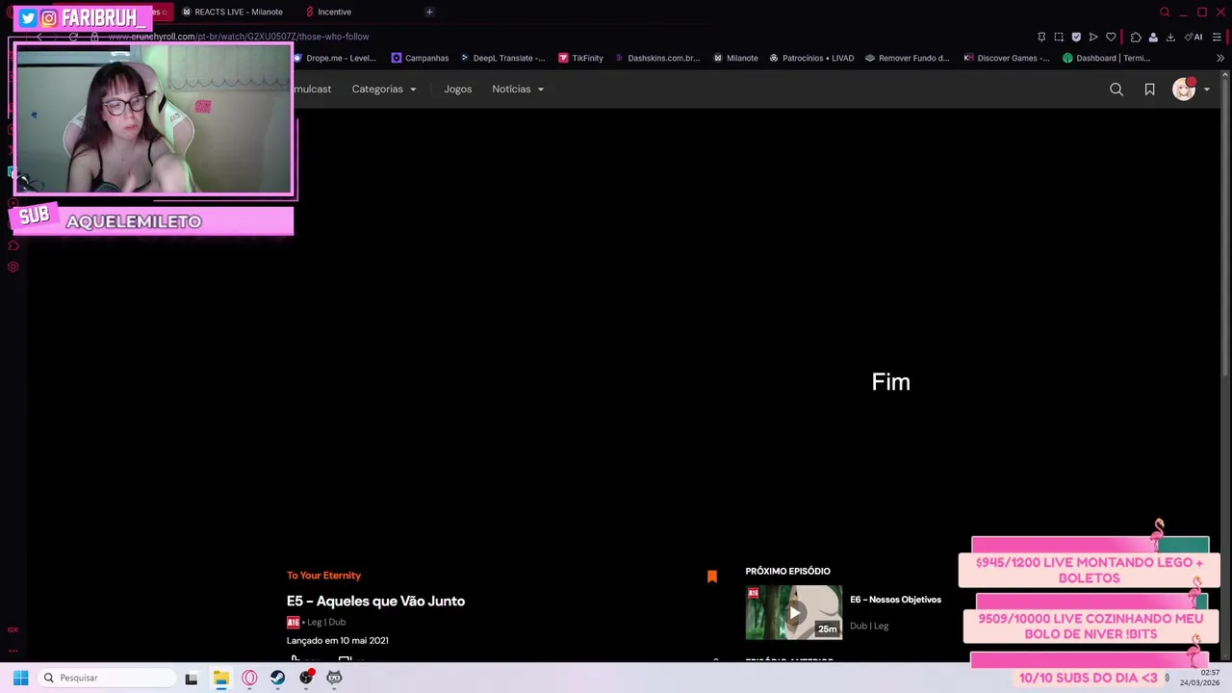Open the Patrocínios LIVAD bookmark
1232x693 pixels.
point(811,58)
